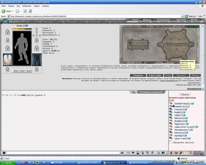206x165 pixels.
Task: Click the dark trousers equipment thumbnail
Action: (x=37, y=59)
